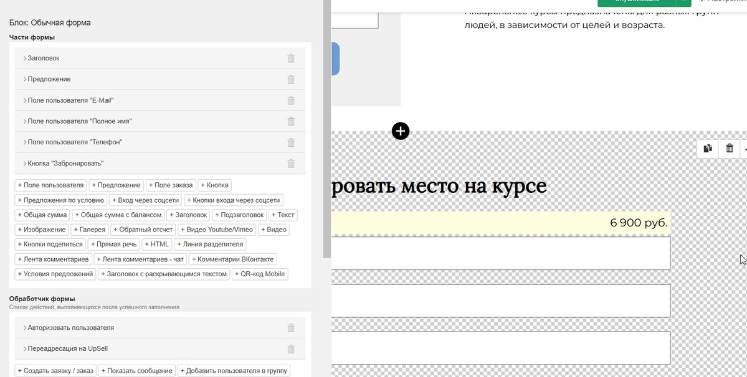Add "Видео Youtube/Vimeo" element
Viewport: 747px width, 377px height.
coord(216,230)
